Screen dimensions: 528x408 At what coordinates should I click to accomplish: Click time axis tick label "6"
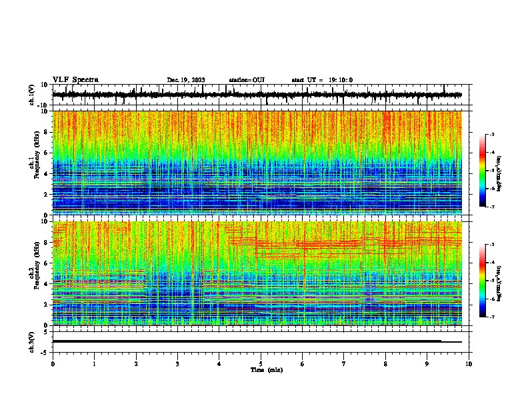[303, 364]
